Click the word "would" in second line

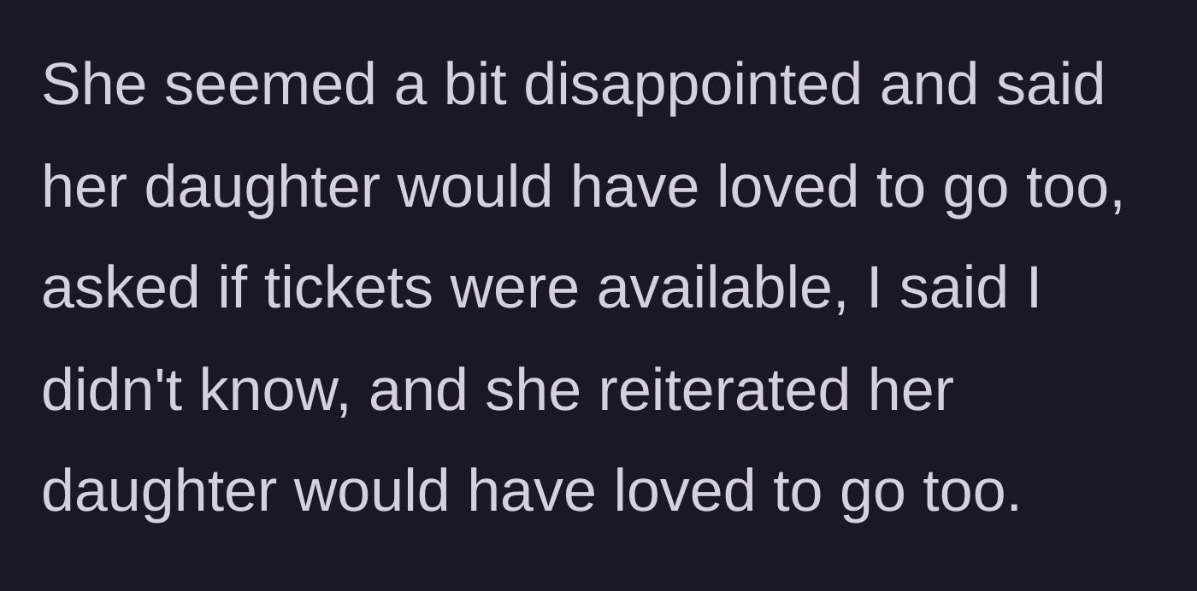475,186
